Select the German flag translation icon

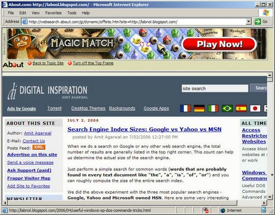point(199,108)
